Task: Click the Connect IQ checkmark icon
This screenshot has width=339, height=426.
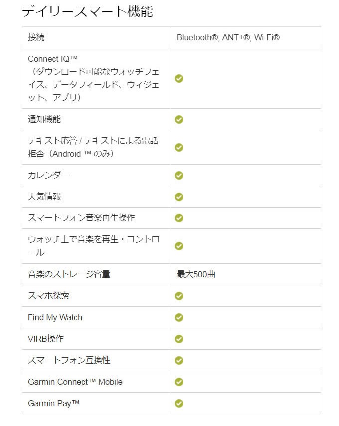Action: tap(179, 78)
